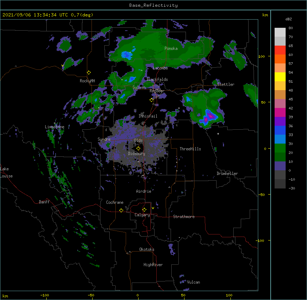Click the RockyMH city label
The width and height of the screenshot is (307, 300).
tap(87, 81)
